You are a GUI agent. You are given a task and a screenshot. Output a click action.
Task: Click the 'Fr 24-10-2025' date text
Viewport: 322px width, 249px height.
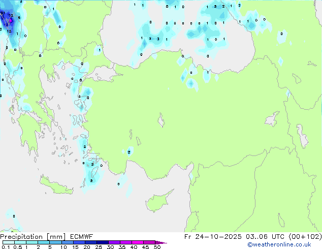tap(213, 237)
